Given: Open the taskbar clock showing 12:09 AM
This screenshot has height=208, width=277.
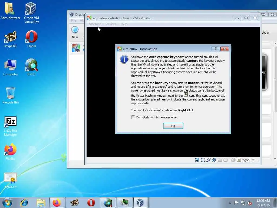Looking at the screenshot, I should 263,203.
